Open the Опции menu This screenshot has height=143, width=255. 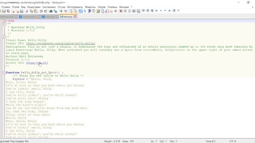click(61, 7)
